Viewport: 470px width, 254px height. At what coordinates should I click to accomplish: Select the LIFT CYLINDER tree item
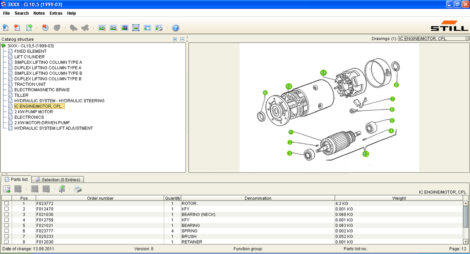(29, 57)
